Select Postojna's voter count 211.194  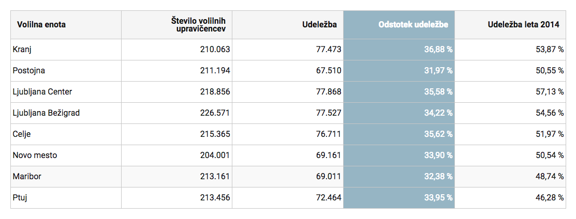pos(215,71)
